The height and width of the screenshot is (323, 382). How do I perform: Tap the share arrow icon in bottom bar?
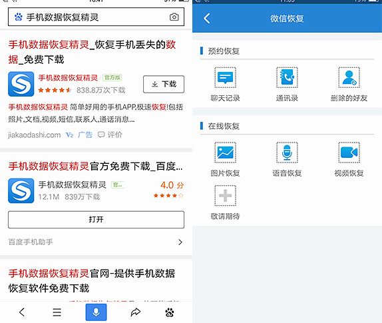[x=136, y=312]
